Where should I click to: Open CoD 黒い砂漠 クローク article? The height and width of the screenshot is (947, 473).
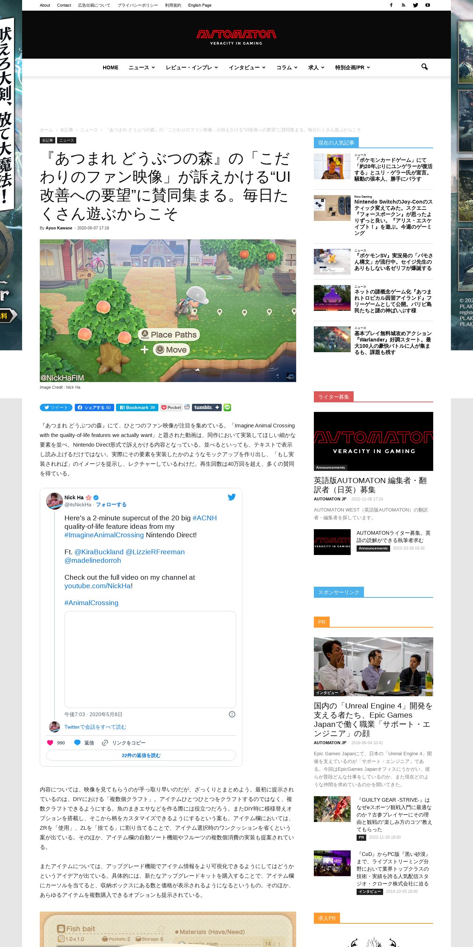pyautogui.click(x=393, y=869)
